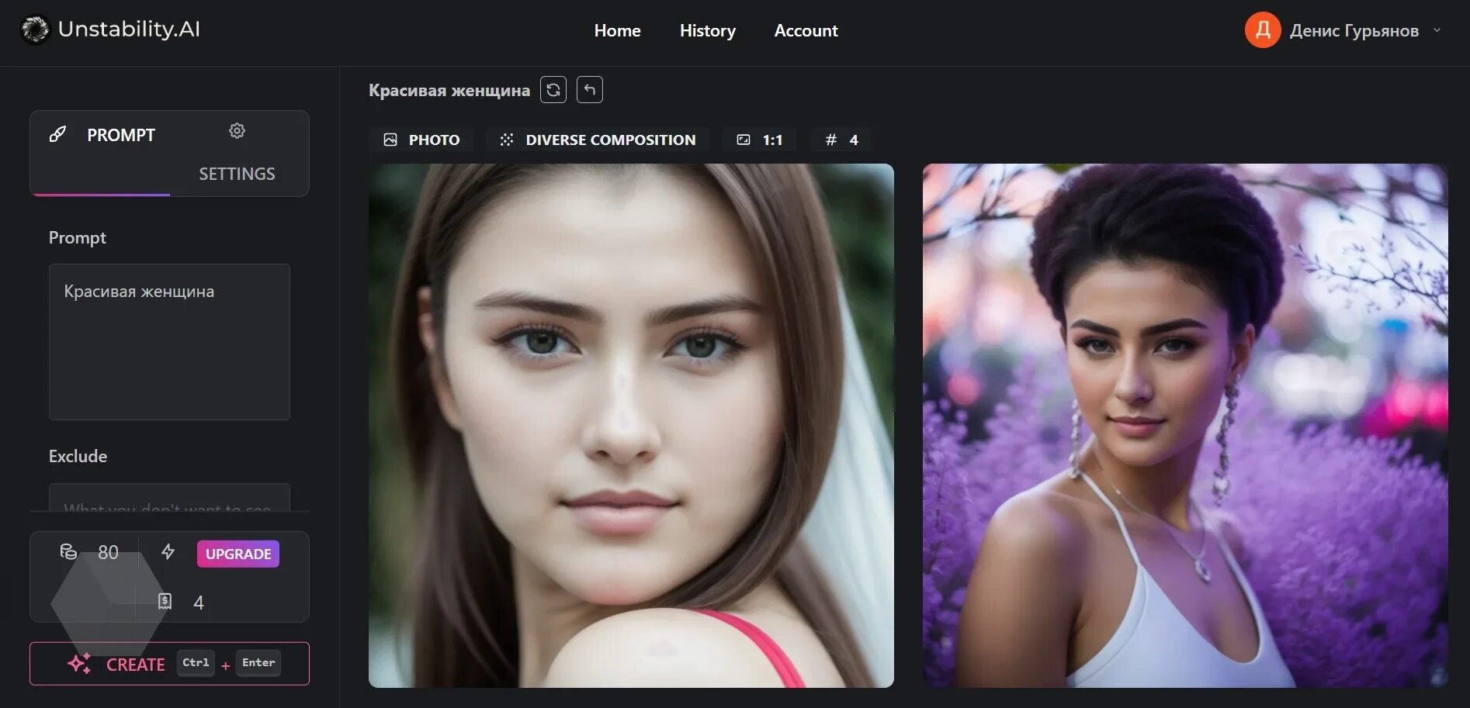The width and height of the screenshot is (1470, 708).
Task: Click the DIVERSE COMPOSITION tag
Action: 598,140
